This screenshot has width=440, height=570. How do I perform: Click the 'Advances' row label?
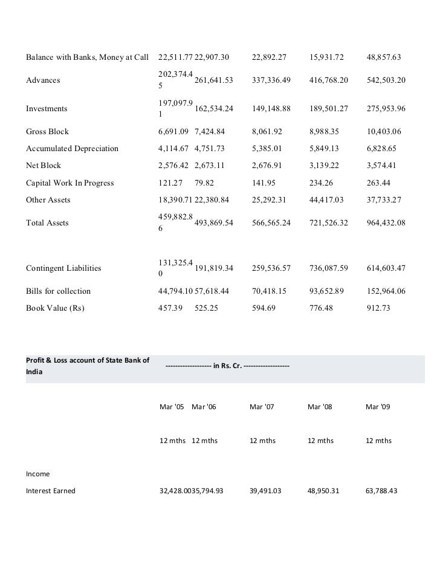click(43, 80)
